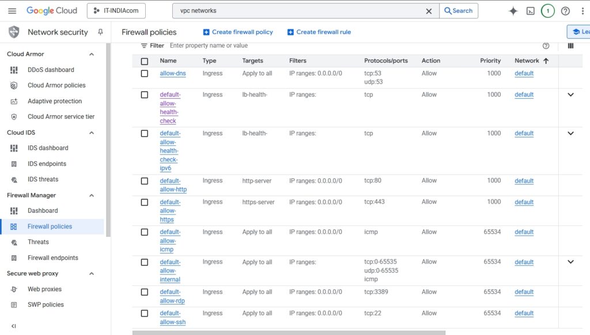
Task: Select all firewall rules header checkbox
Action: pos(145,61)
